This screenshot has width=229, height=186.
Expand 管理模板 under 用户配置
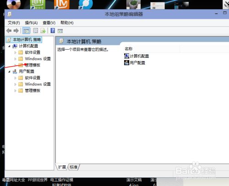pyautogui.click(x=15, y=90)
